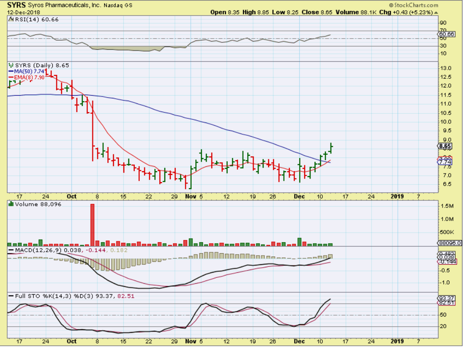463x347 pixels.
Task: Click the 0.182 MACD histogram legend value
Action: (x=119, y=250)
